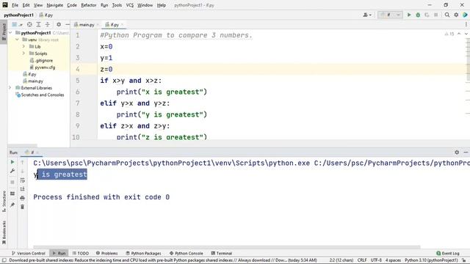Select main.py in the project tree

pyautogui.click(x=35, y=81)
